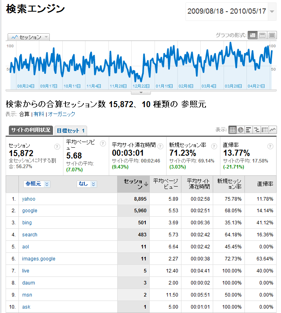
Task: Select the monthly graph format icon
Action: [x=272, y=35]
